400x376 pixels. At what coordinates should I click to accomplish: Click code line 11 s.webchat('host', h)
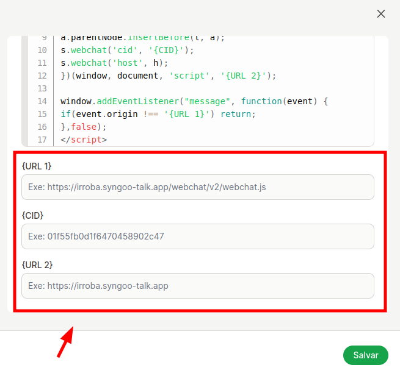tap(114, 63)
